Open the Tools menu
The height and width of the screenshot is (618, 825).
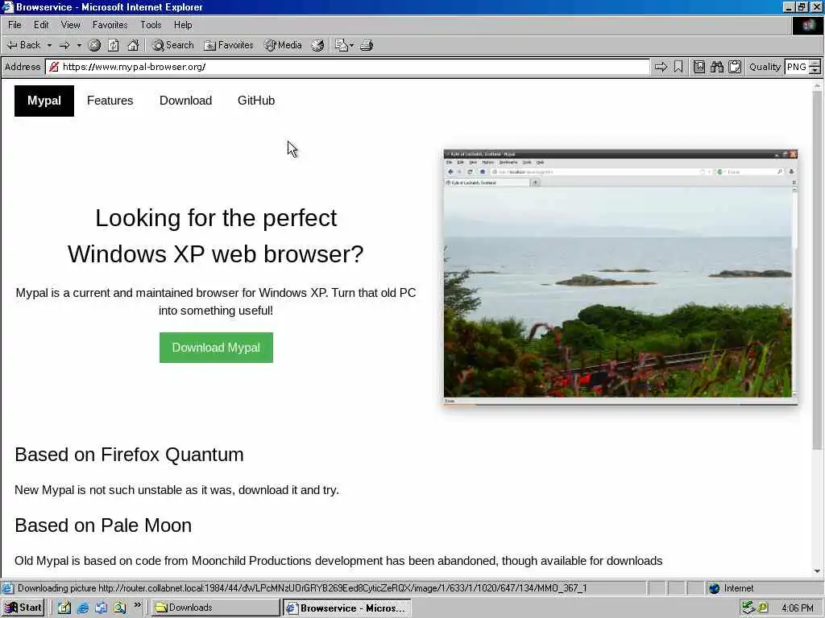[151, 25]
